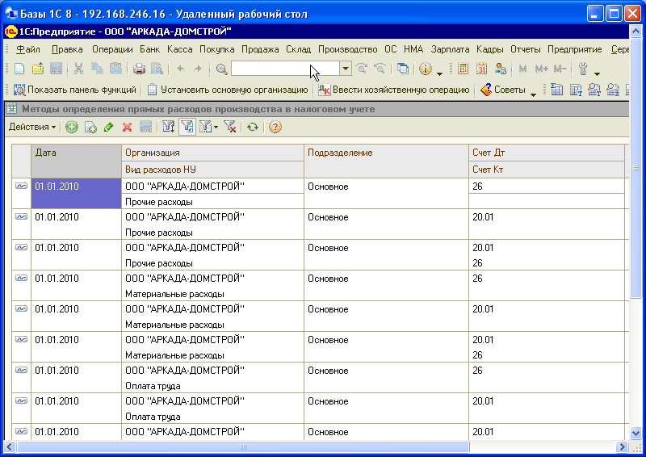The image size is (646, 457).
Task: Click Ввести хозяйственную операцию button
Action: [393, 90]
